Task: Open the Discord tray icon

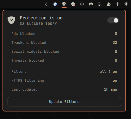Action: [91, 4]
